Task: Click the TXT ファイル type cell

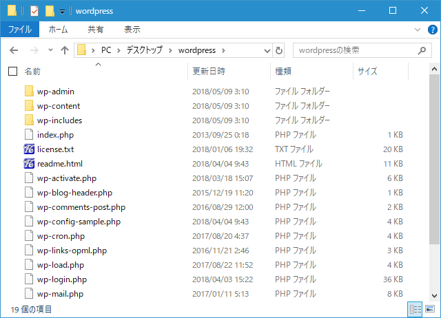Action: pyautogui.click(x=294, y=149)
